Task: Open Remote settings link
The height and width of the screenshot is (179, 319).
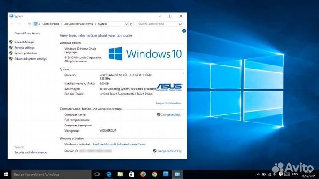Action: 24,47
